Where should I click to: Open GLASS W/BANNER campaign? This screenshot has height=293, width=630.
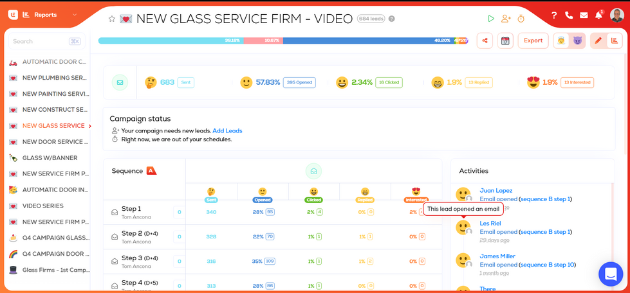click(x=48, y=157)
